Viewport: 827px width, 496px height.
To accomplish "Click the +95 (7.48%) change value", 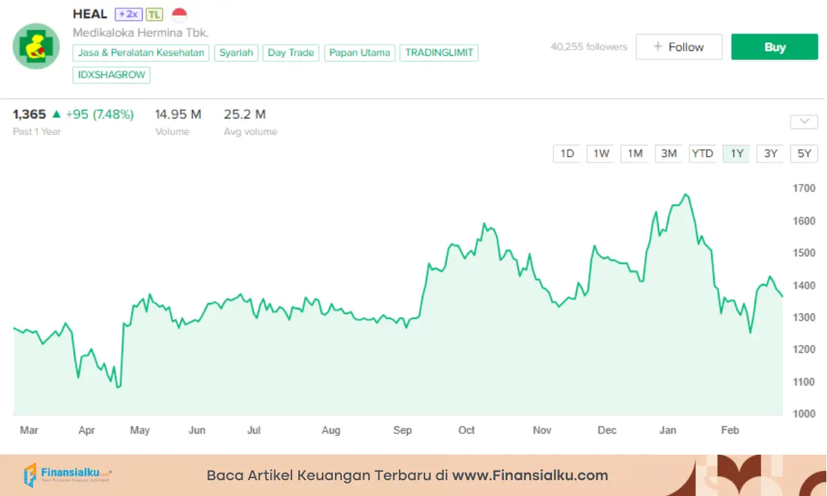I will pos(100,114).
